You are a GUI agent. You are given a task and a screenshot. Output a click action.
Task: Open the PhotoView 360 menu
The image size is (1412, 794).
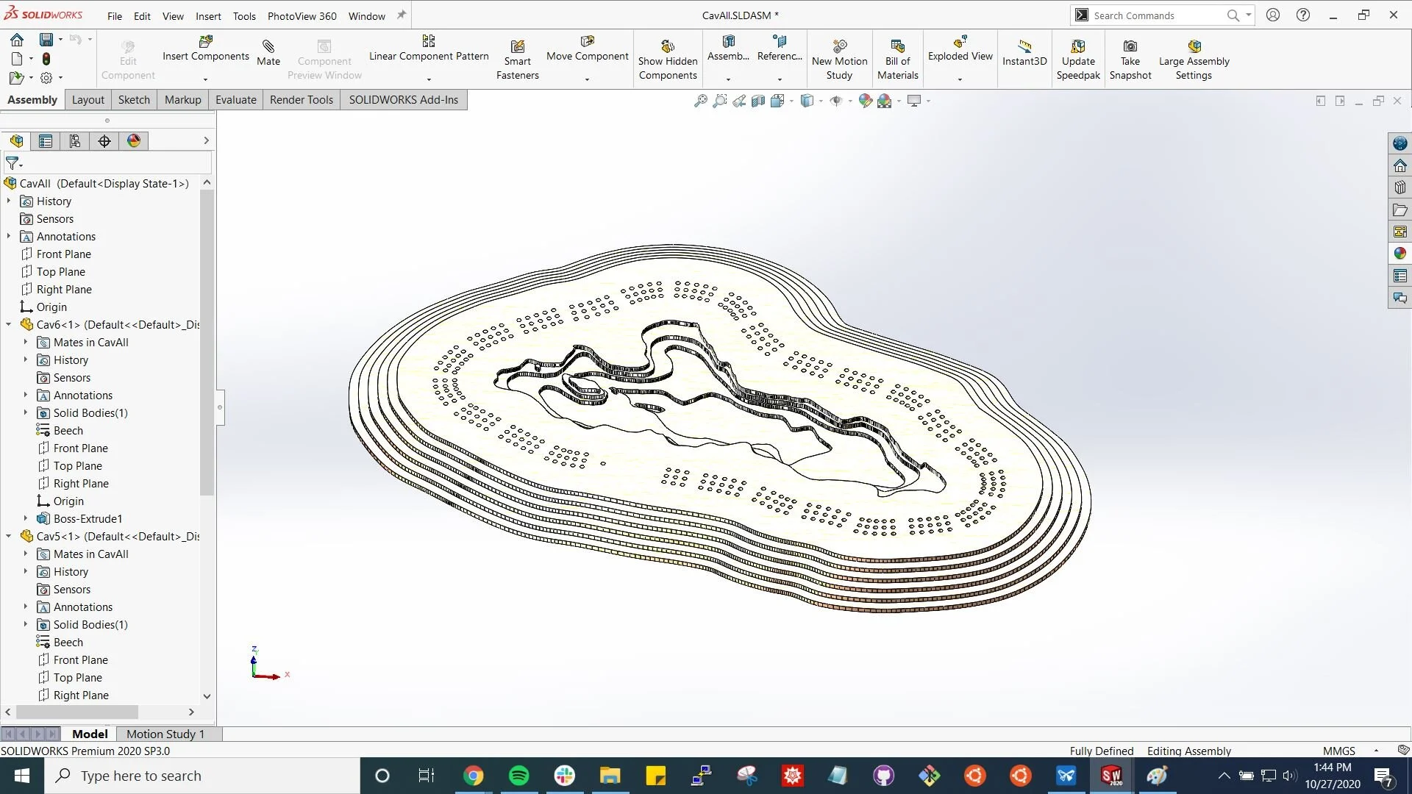coord(302,15)
